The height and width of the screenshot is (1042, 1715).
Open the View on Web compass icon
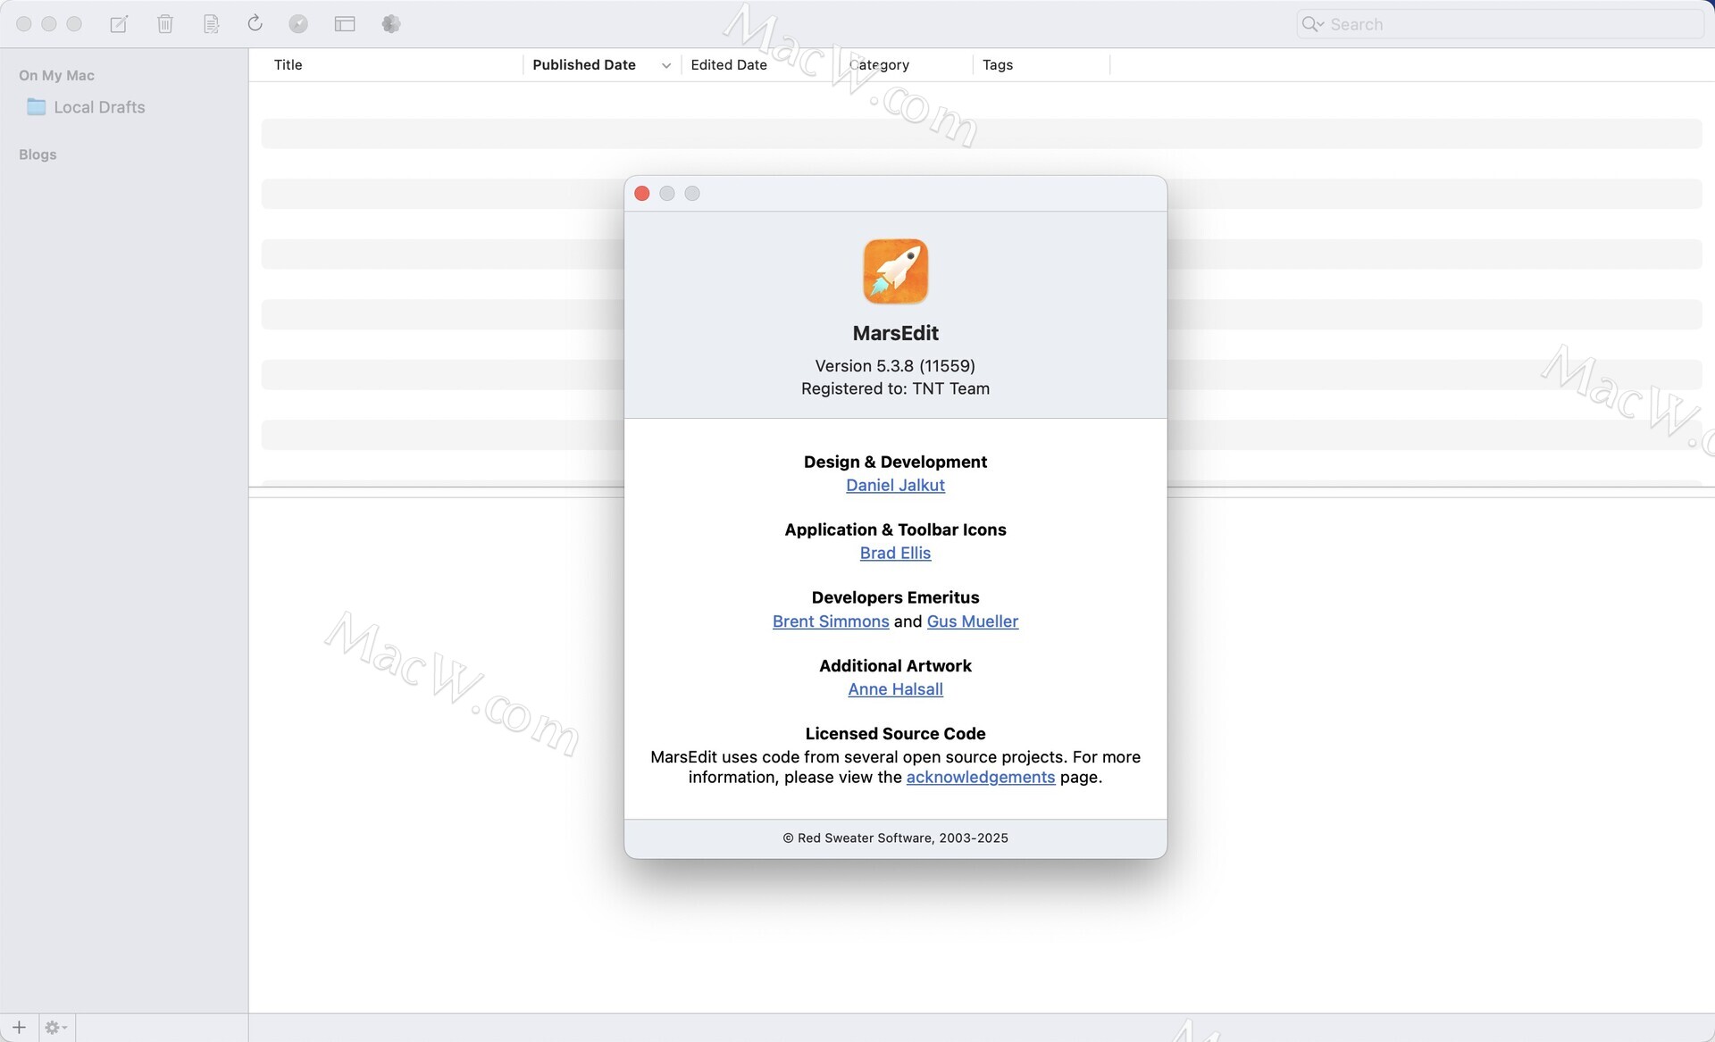point(298,24)
